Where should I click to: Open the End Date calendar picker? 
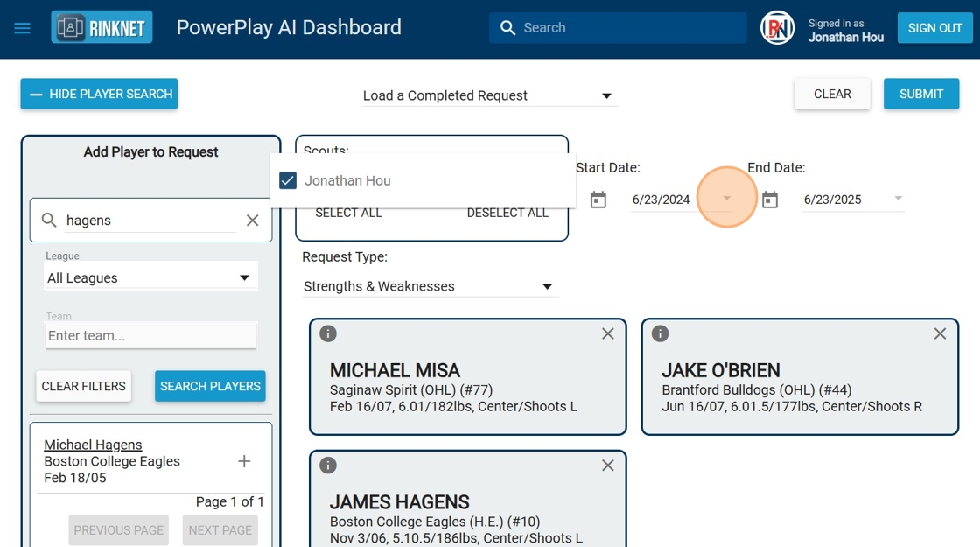(x=770, y=200)
